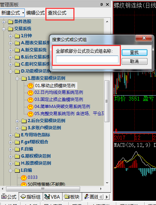Screen dimensions: 156x205
Task: Click the pin icon of 管理面板
Action: tap(101, 5)
